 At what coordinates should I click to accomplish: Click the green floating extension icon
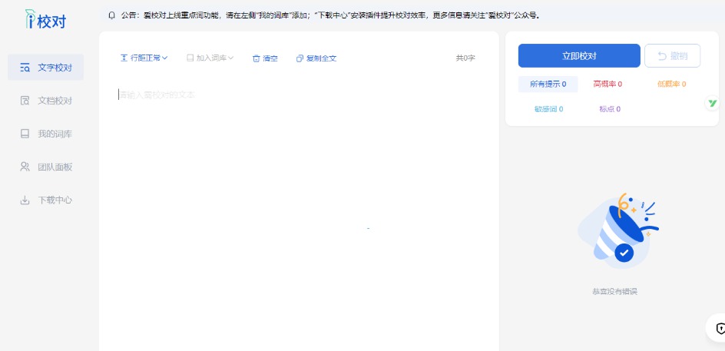pos(713,103)
